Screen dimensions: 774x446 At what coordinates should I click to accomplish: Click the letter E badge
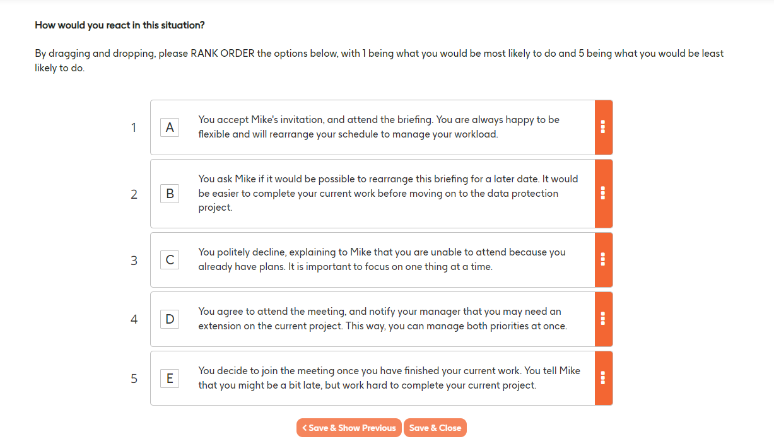point(170,379)
